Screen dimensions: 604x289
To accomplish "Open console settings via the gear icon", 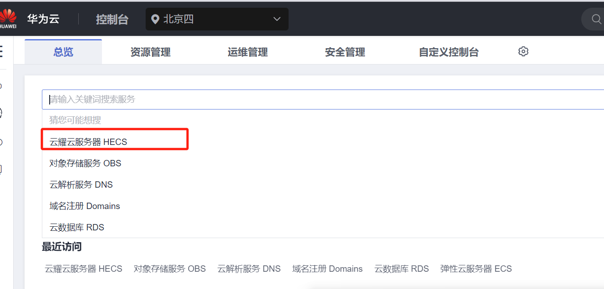I will tap(523, 51).
